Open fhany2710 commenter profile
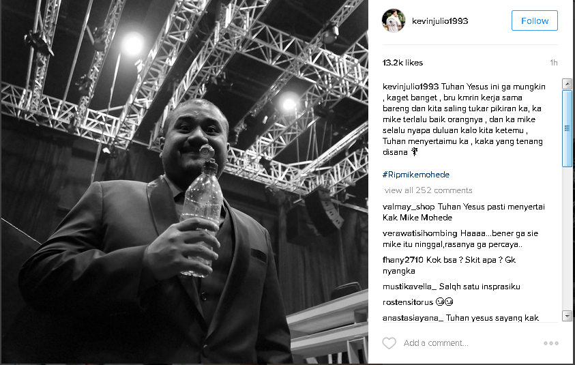575x365 pixels. tap(402, 260)
